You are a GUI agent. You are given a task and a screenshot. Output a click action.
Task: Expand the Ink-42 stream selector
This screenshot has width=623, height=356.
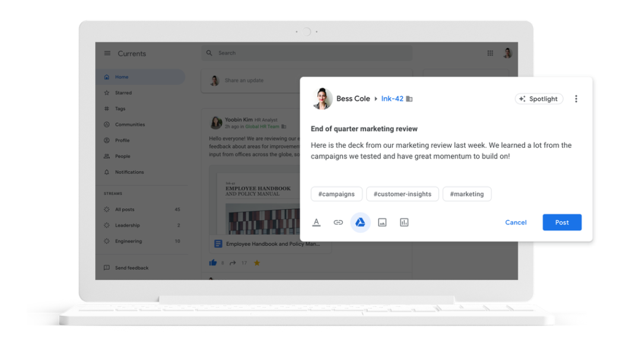click(392, 98)
